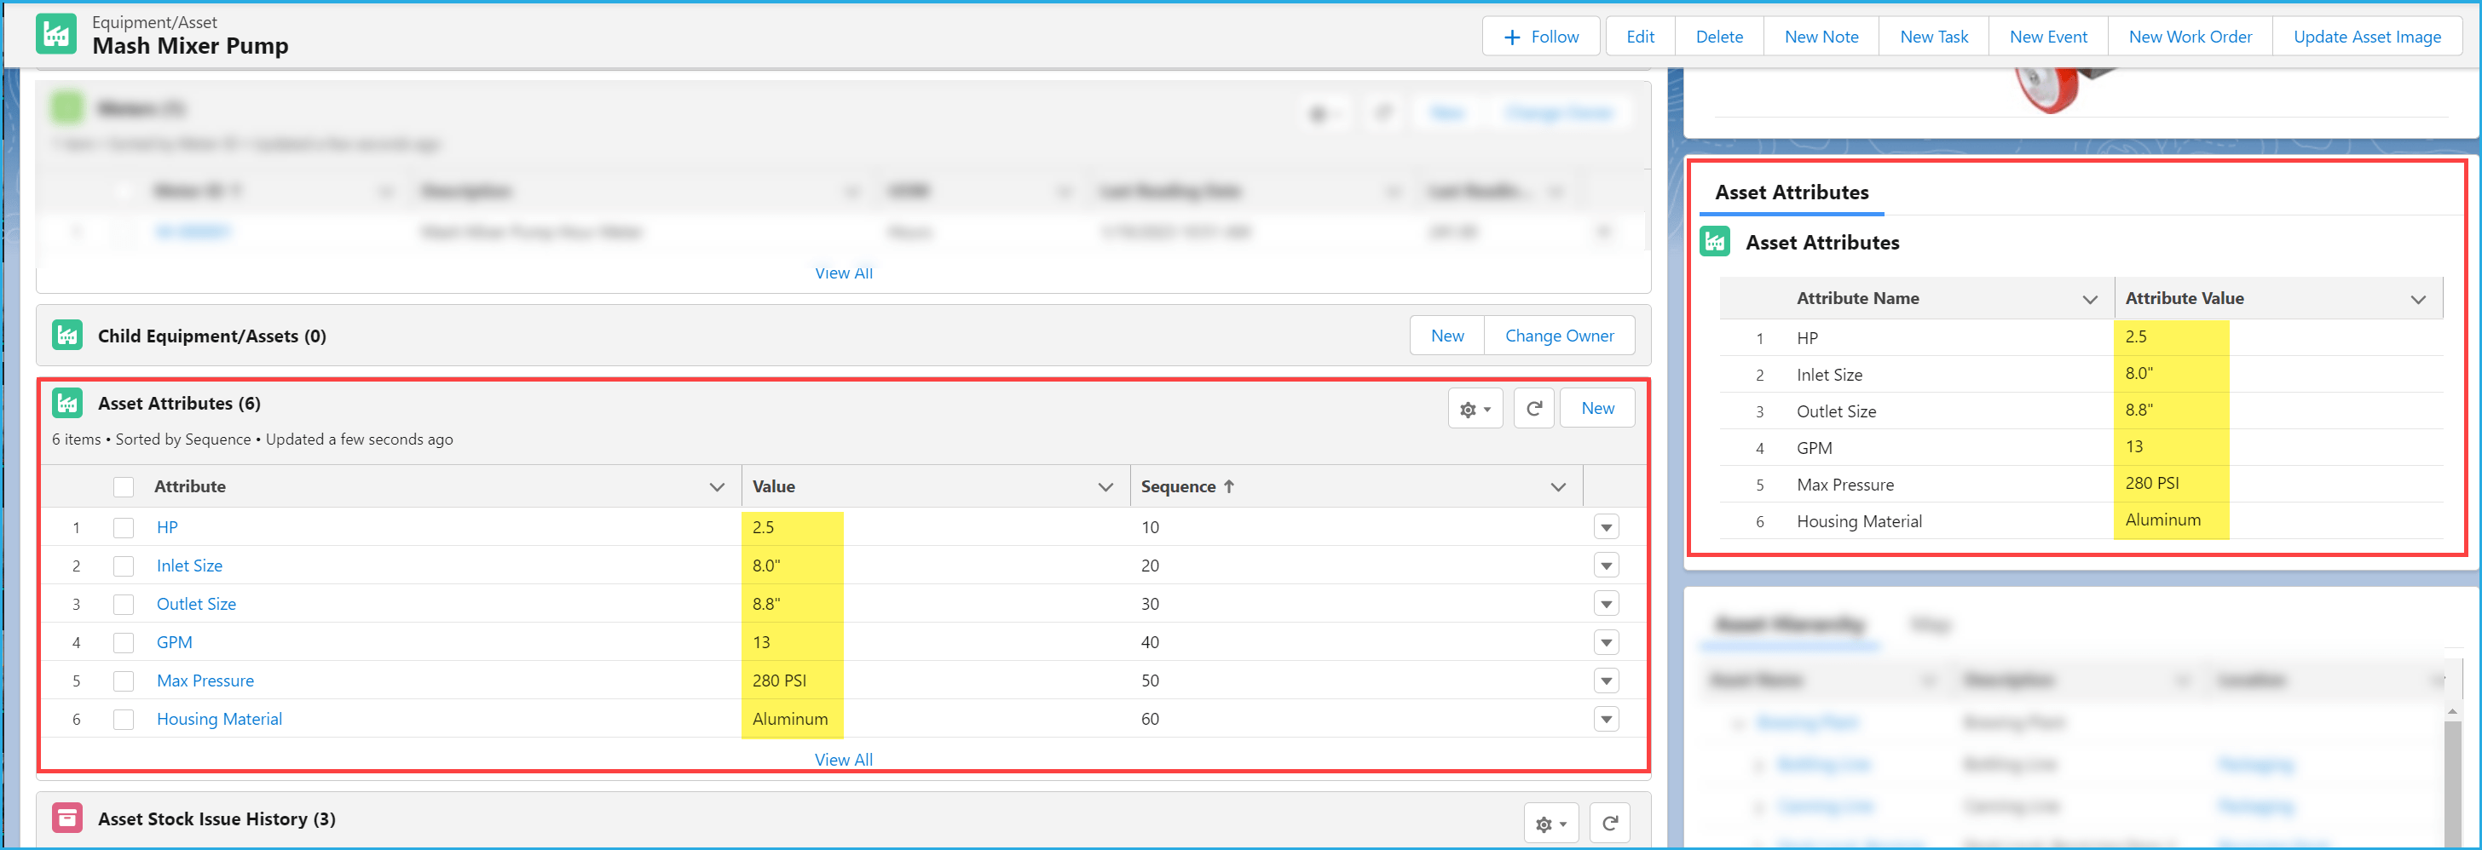Open the Inlet Size attribute record

coord(189,565)
